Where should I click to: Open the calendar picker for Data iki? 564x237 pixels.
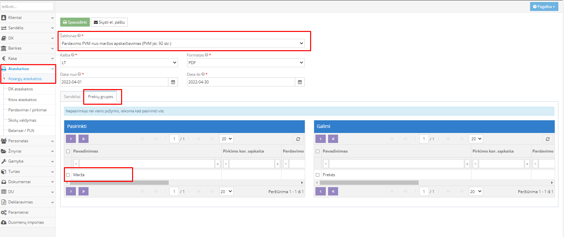(x=300, y=82)
